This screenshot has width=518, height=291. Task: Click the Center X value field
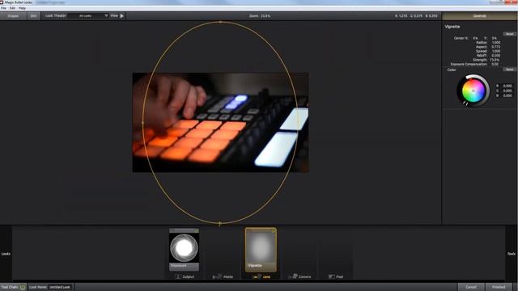pos(475,38)
